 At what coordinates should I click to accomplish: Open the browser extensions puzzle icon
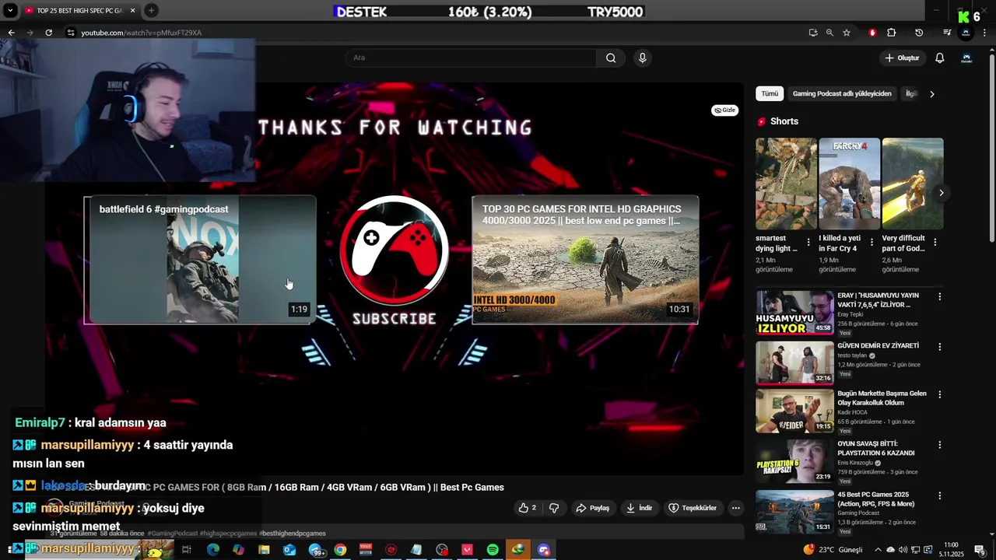pyautogui.click(x=892, y=33)
